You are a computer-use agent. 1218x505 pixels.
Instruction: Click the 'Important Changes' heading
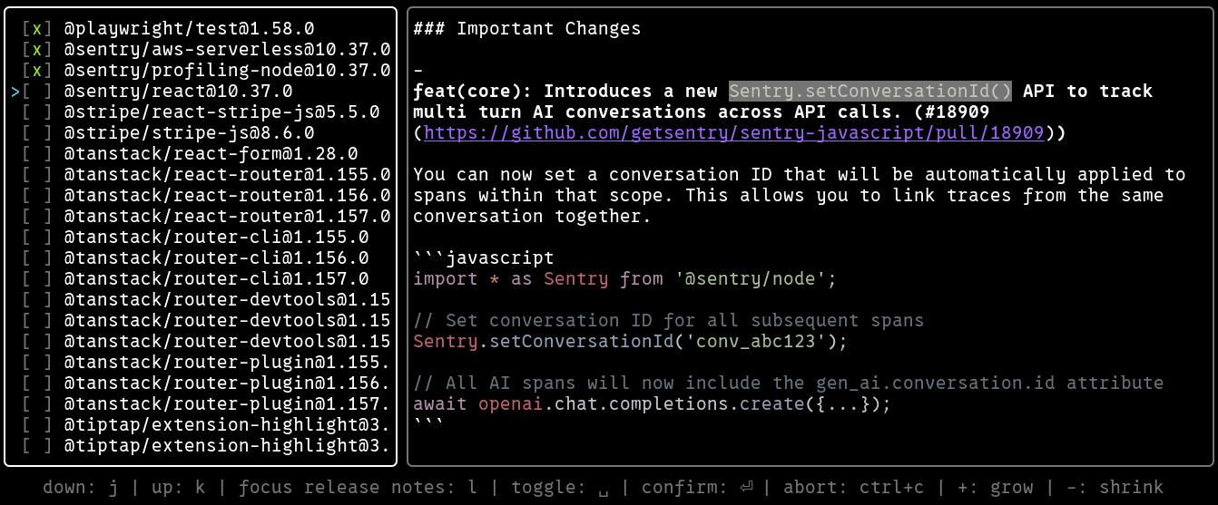click(526, 29)
